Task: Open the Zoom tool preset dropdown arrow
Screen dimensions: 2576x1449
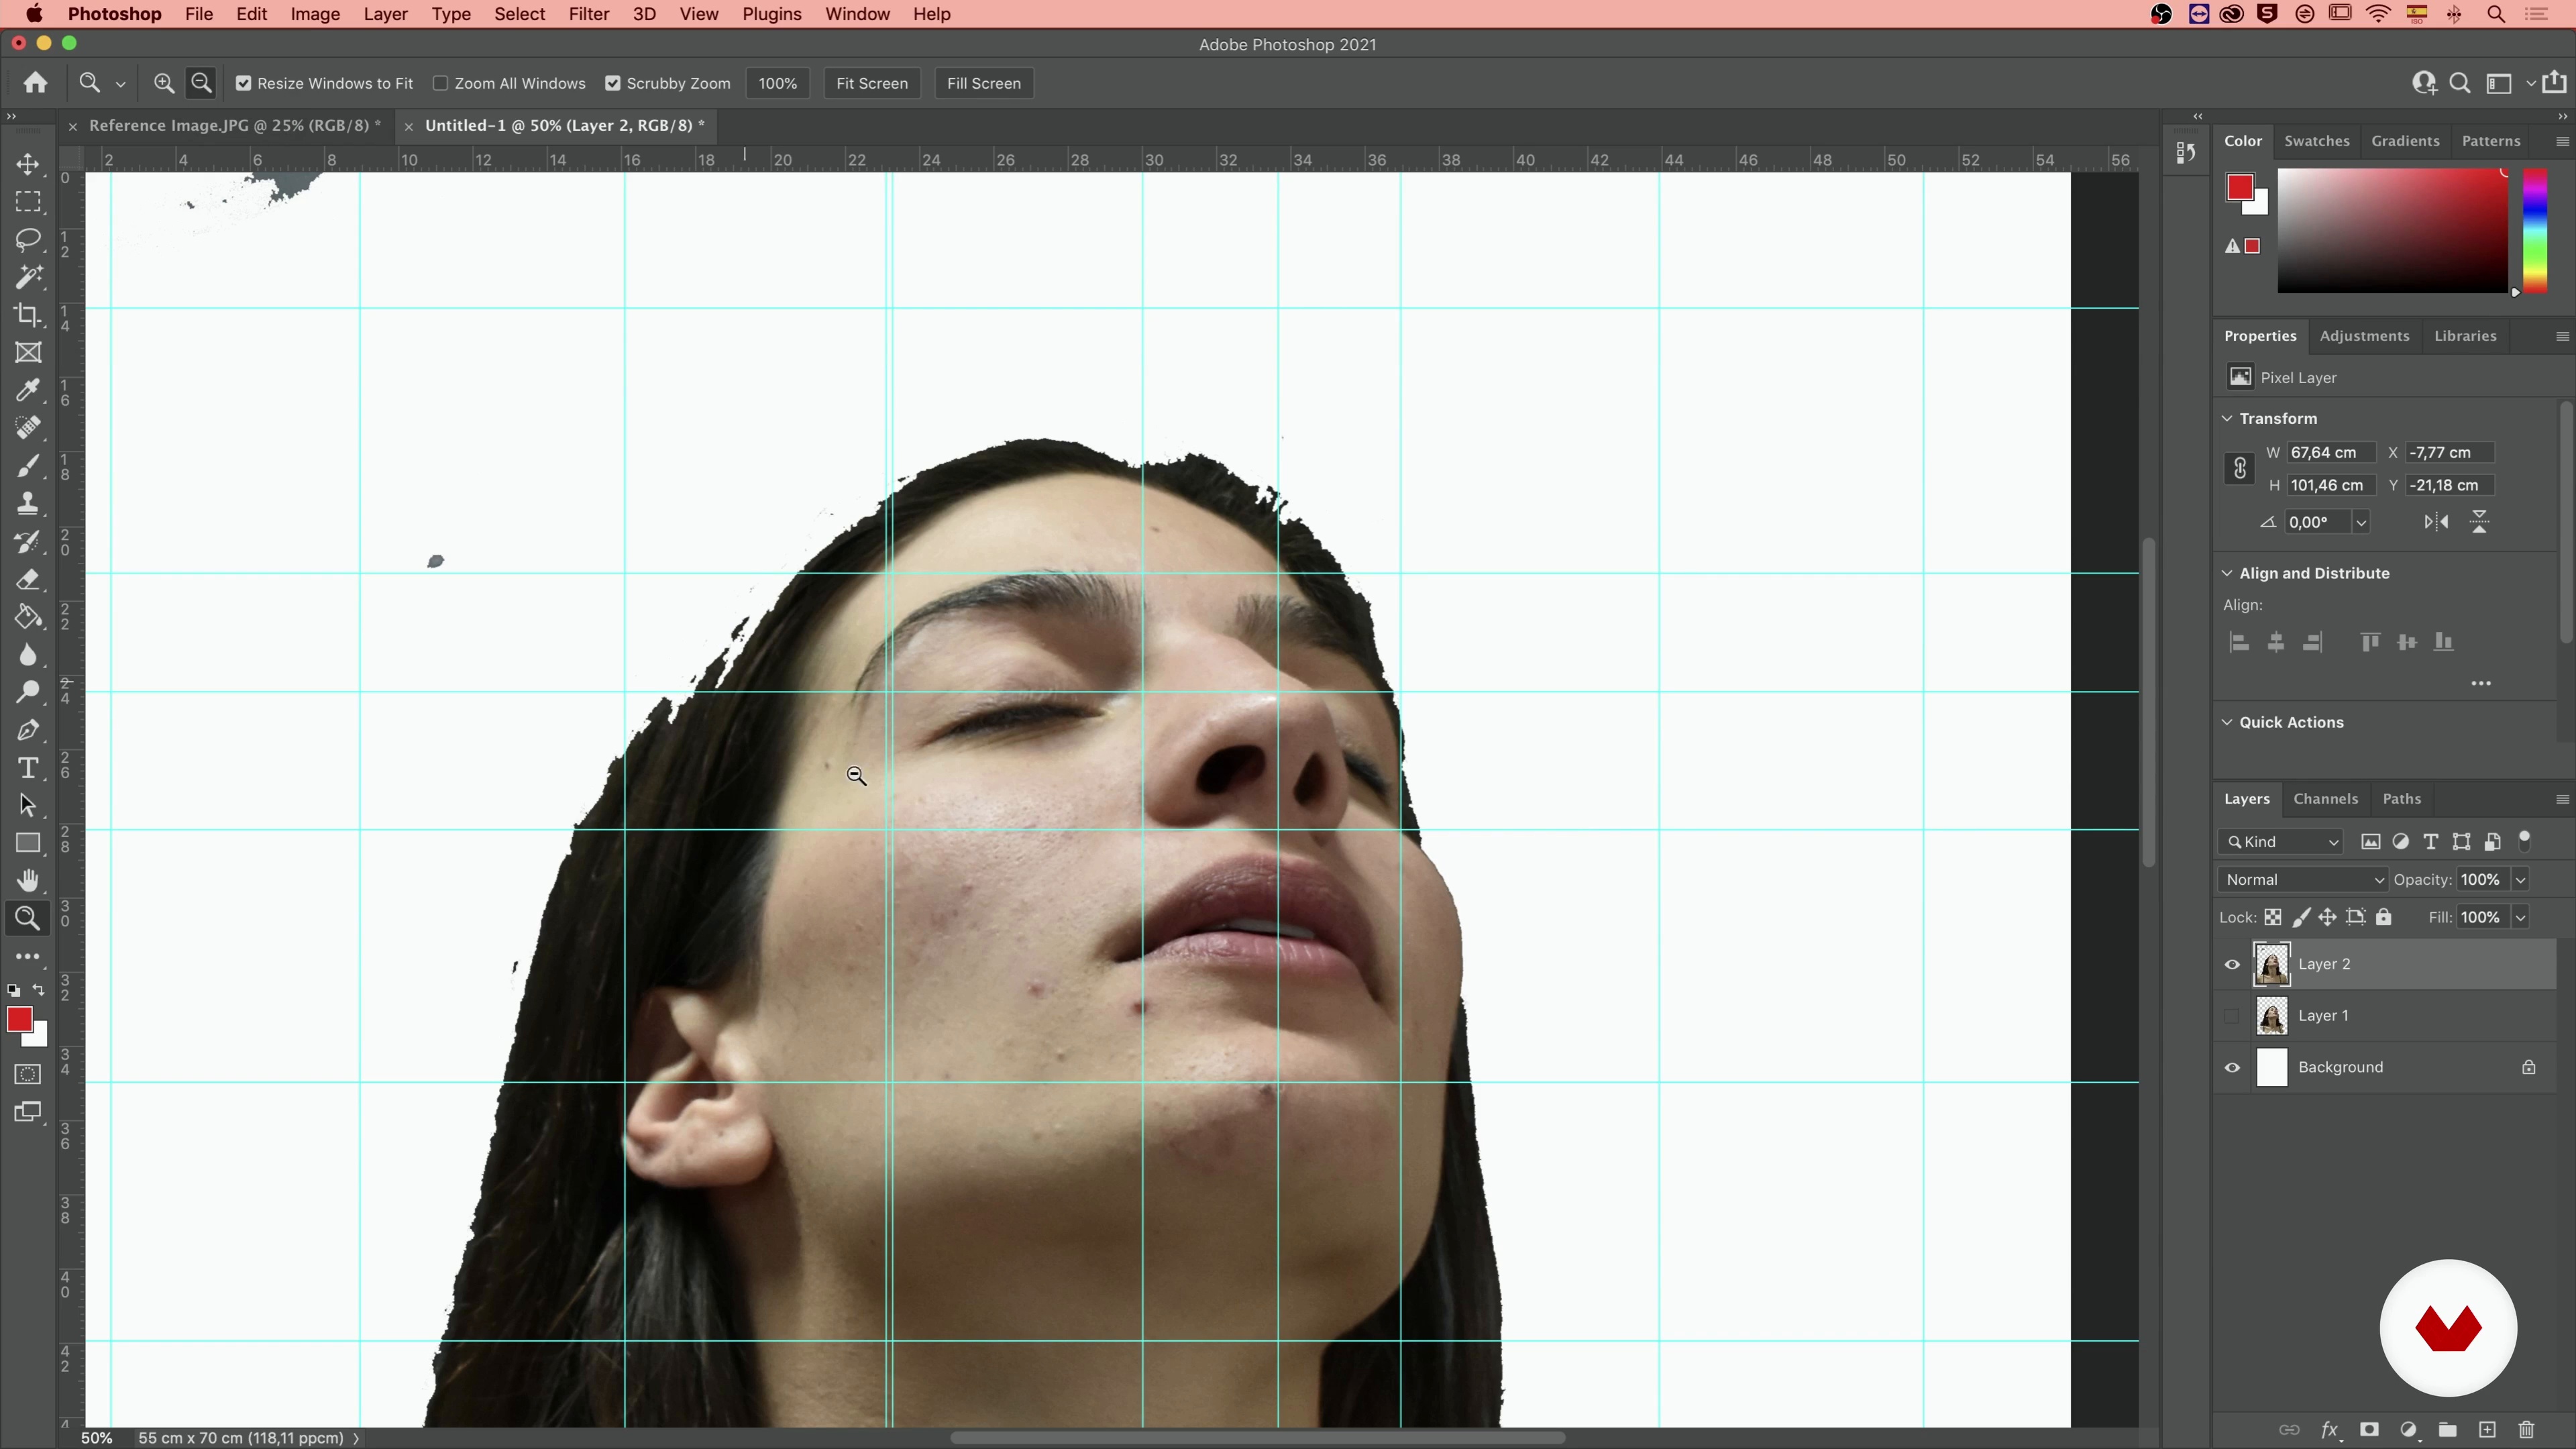Action: coord(120,85)
